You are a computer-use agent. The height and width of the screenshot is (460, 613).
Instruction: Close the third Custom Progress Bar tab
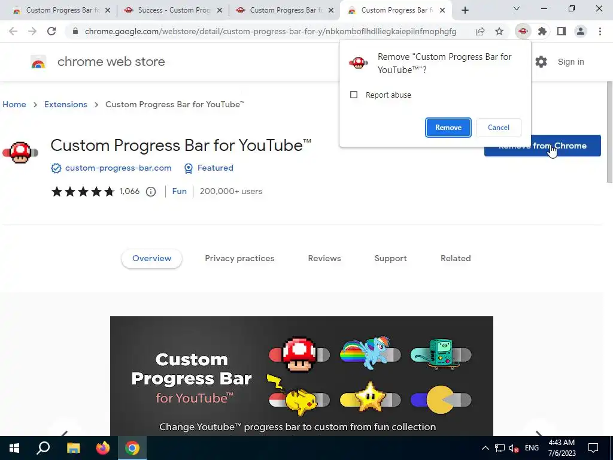(x=331, y=10)
